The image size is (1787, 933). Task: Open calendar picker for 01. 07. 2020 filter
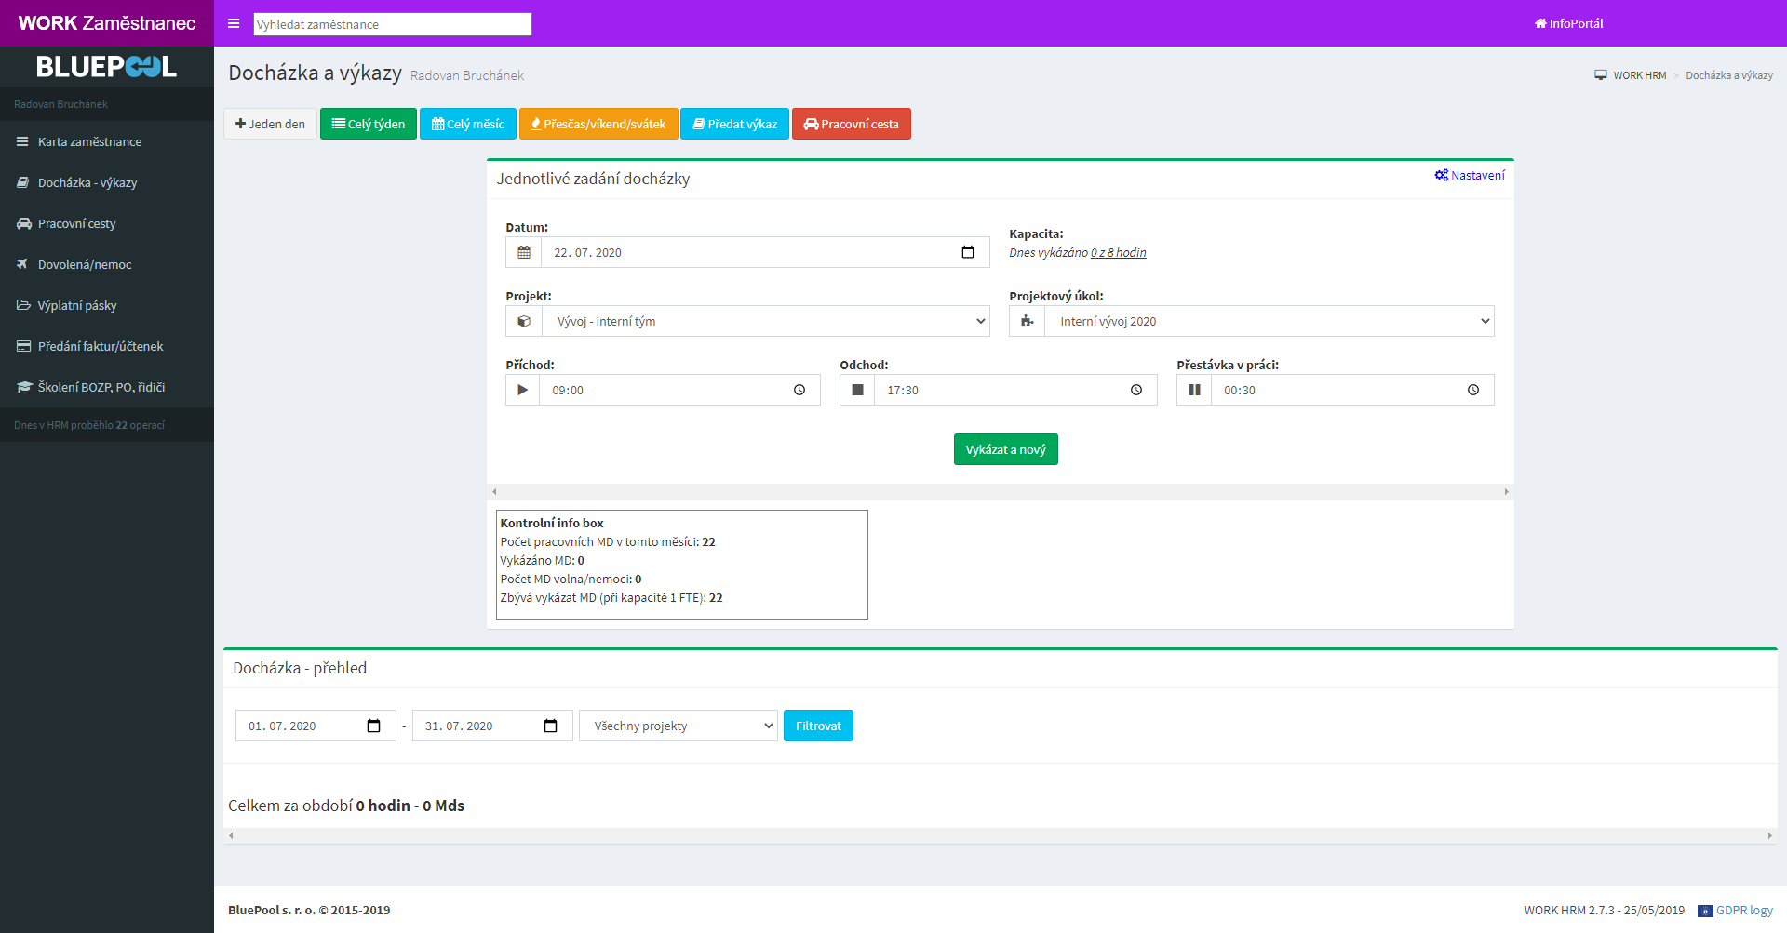[374, 726]
